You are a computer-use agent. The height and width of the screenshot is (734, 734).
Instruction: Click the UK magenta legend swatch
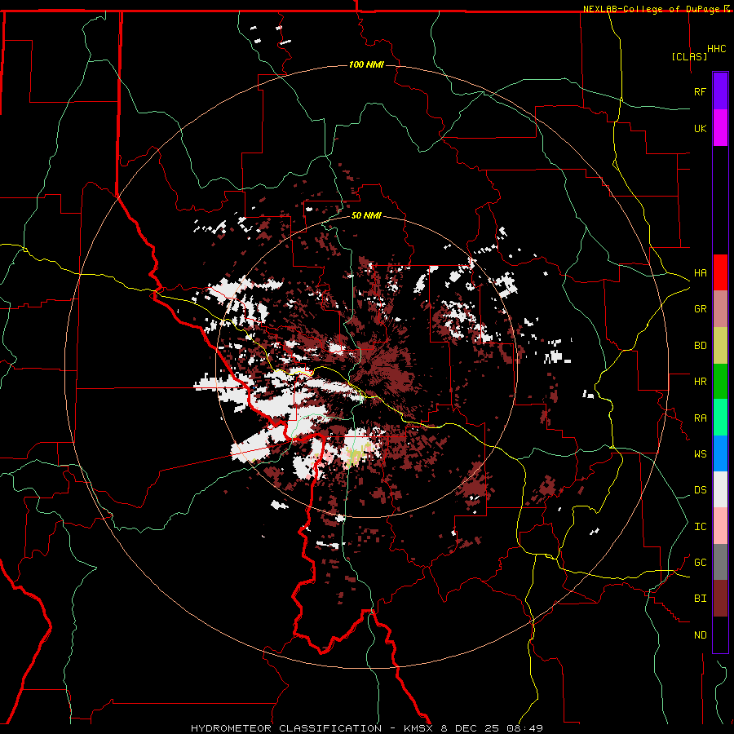(x=720, y=128)
